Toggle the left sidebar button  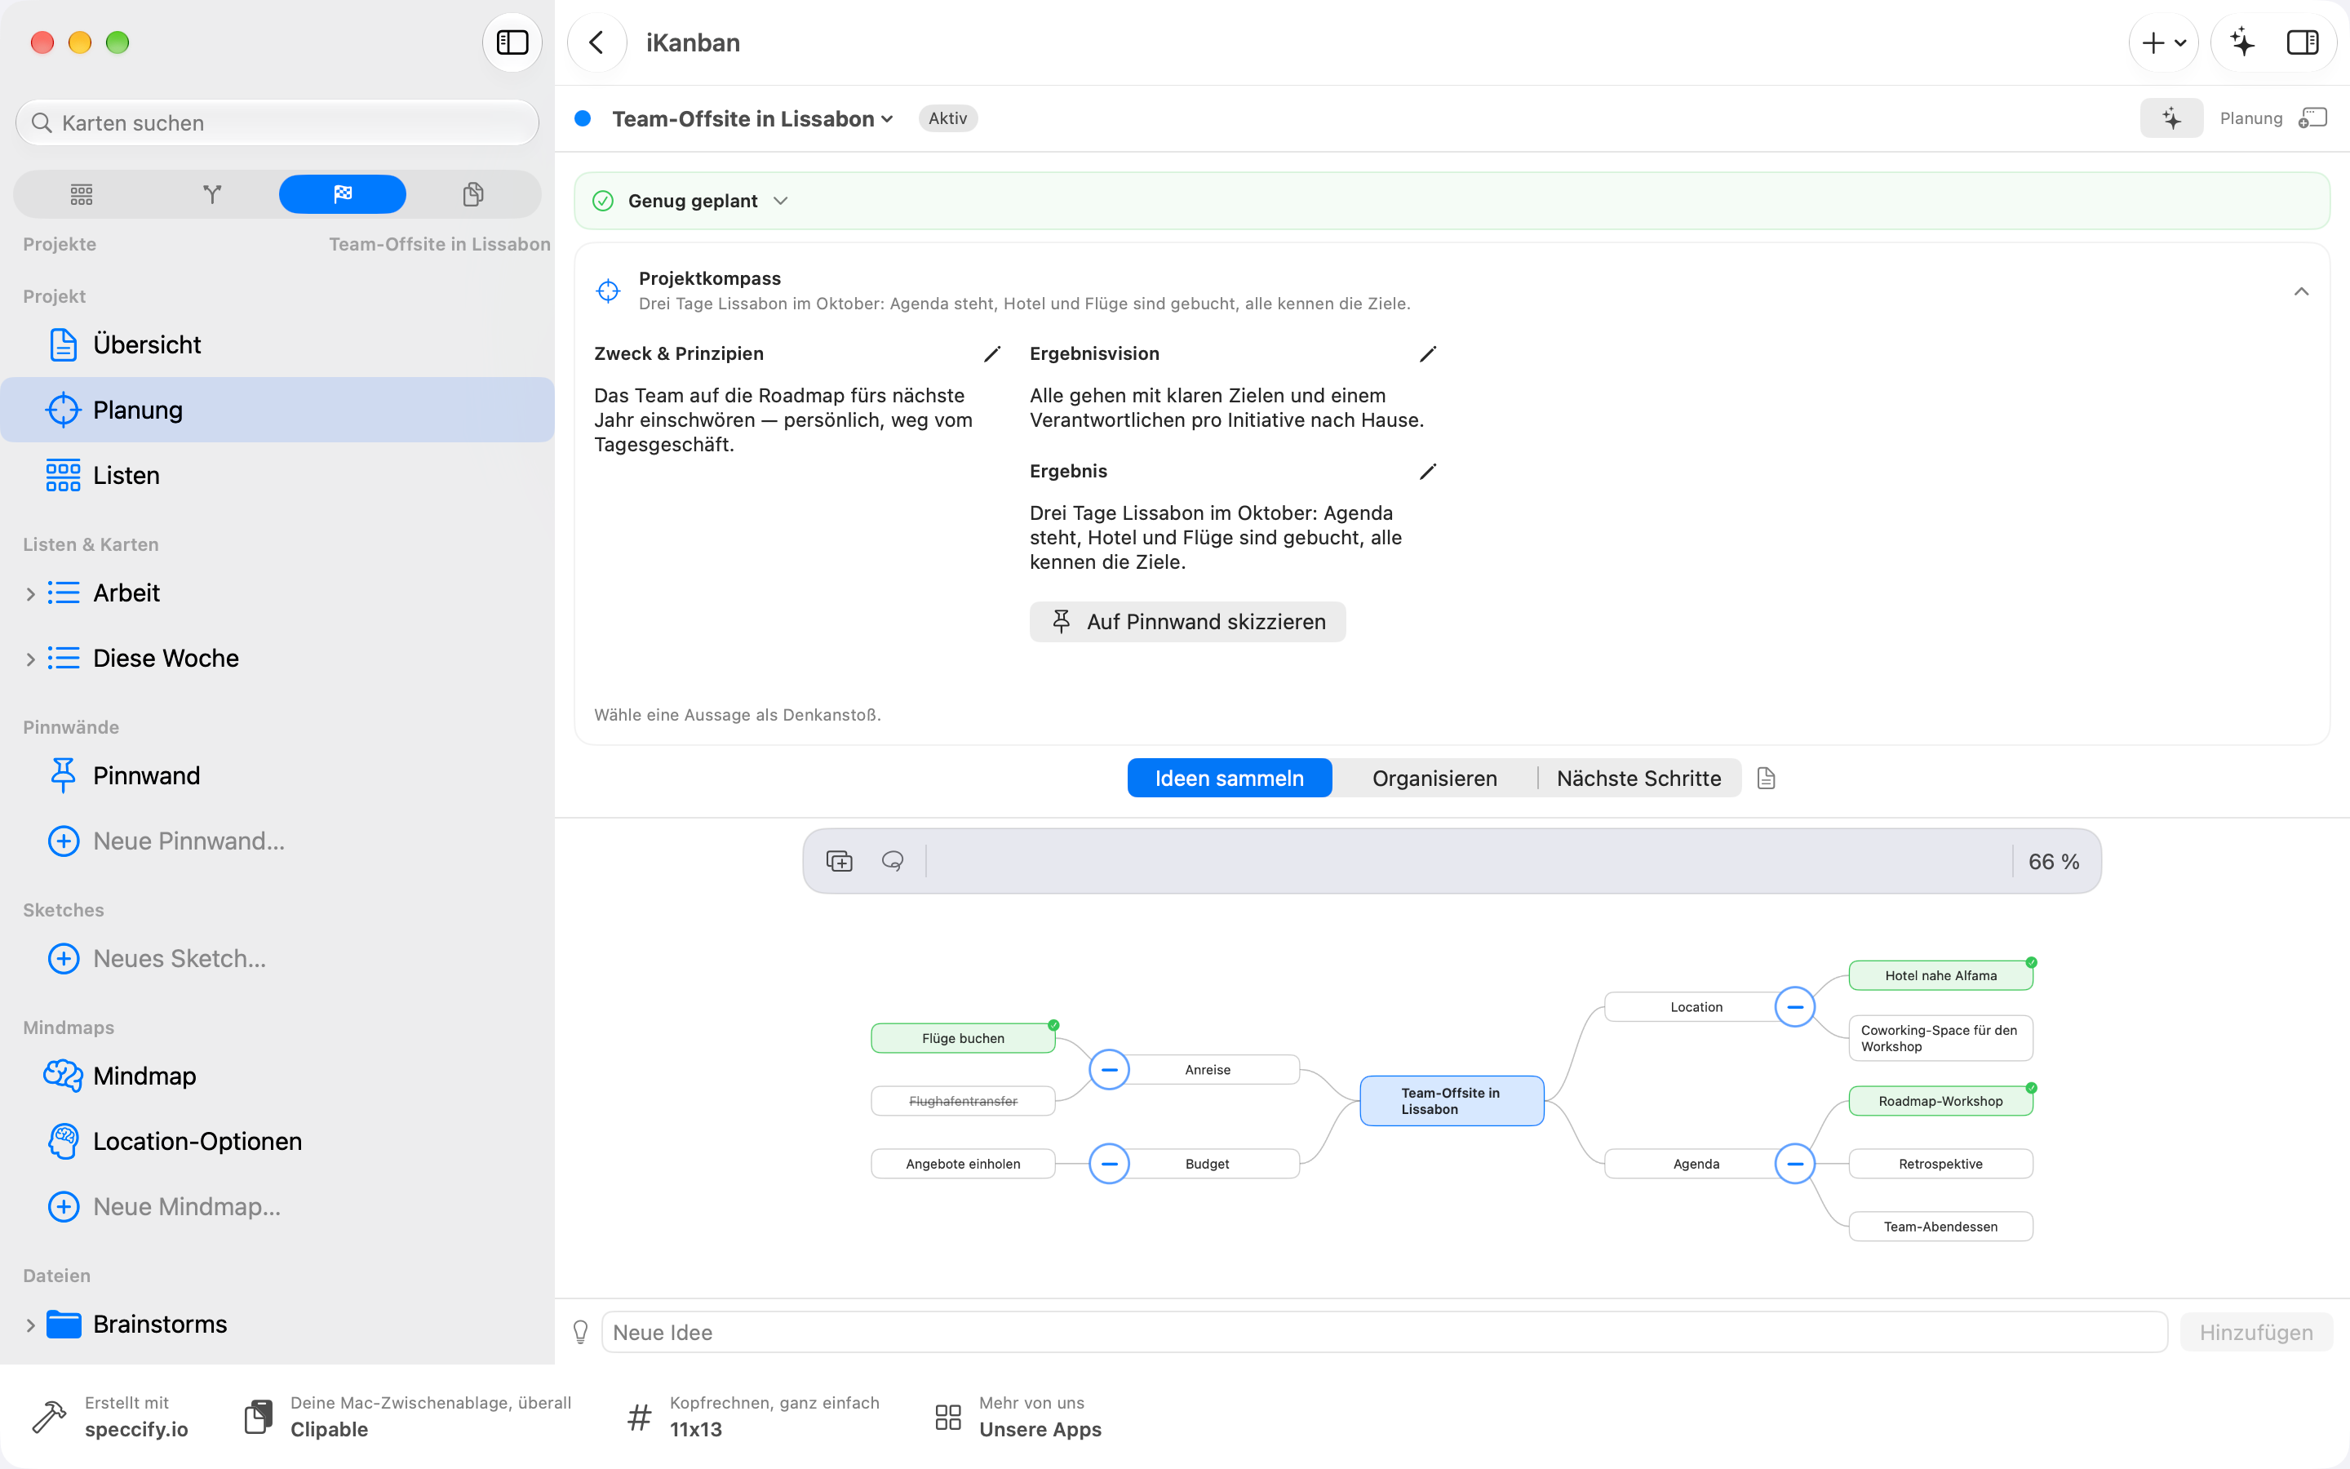pyautogui.click(x=512, y=42)
